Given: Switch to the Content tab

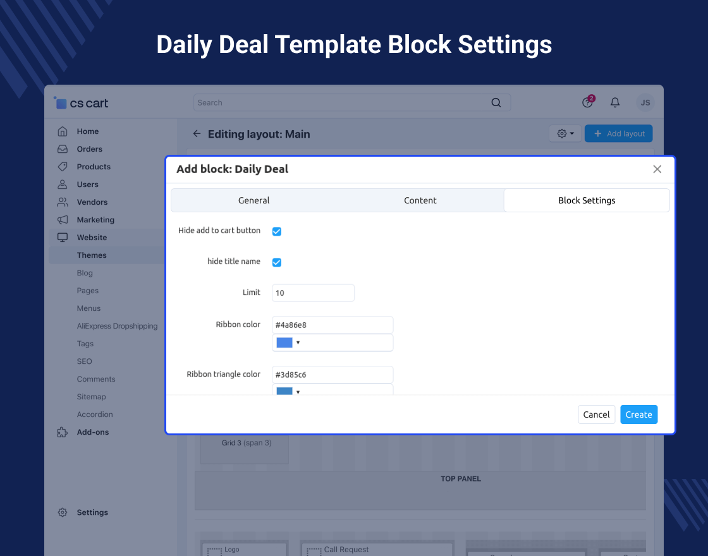Looking at the screenshot, I should pos(420,200).
